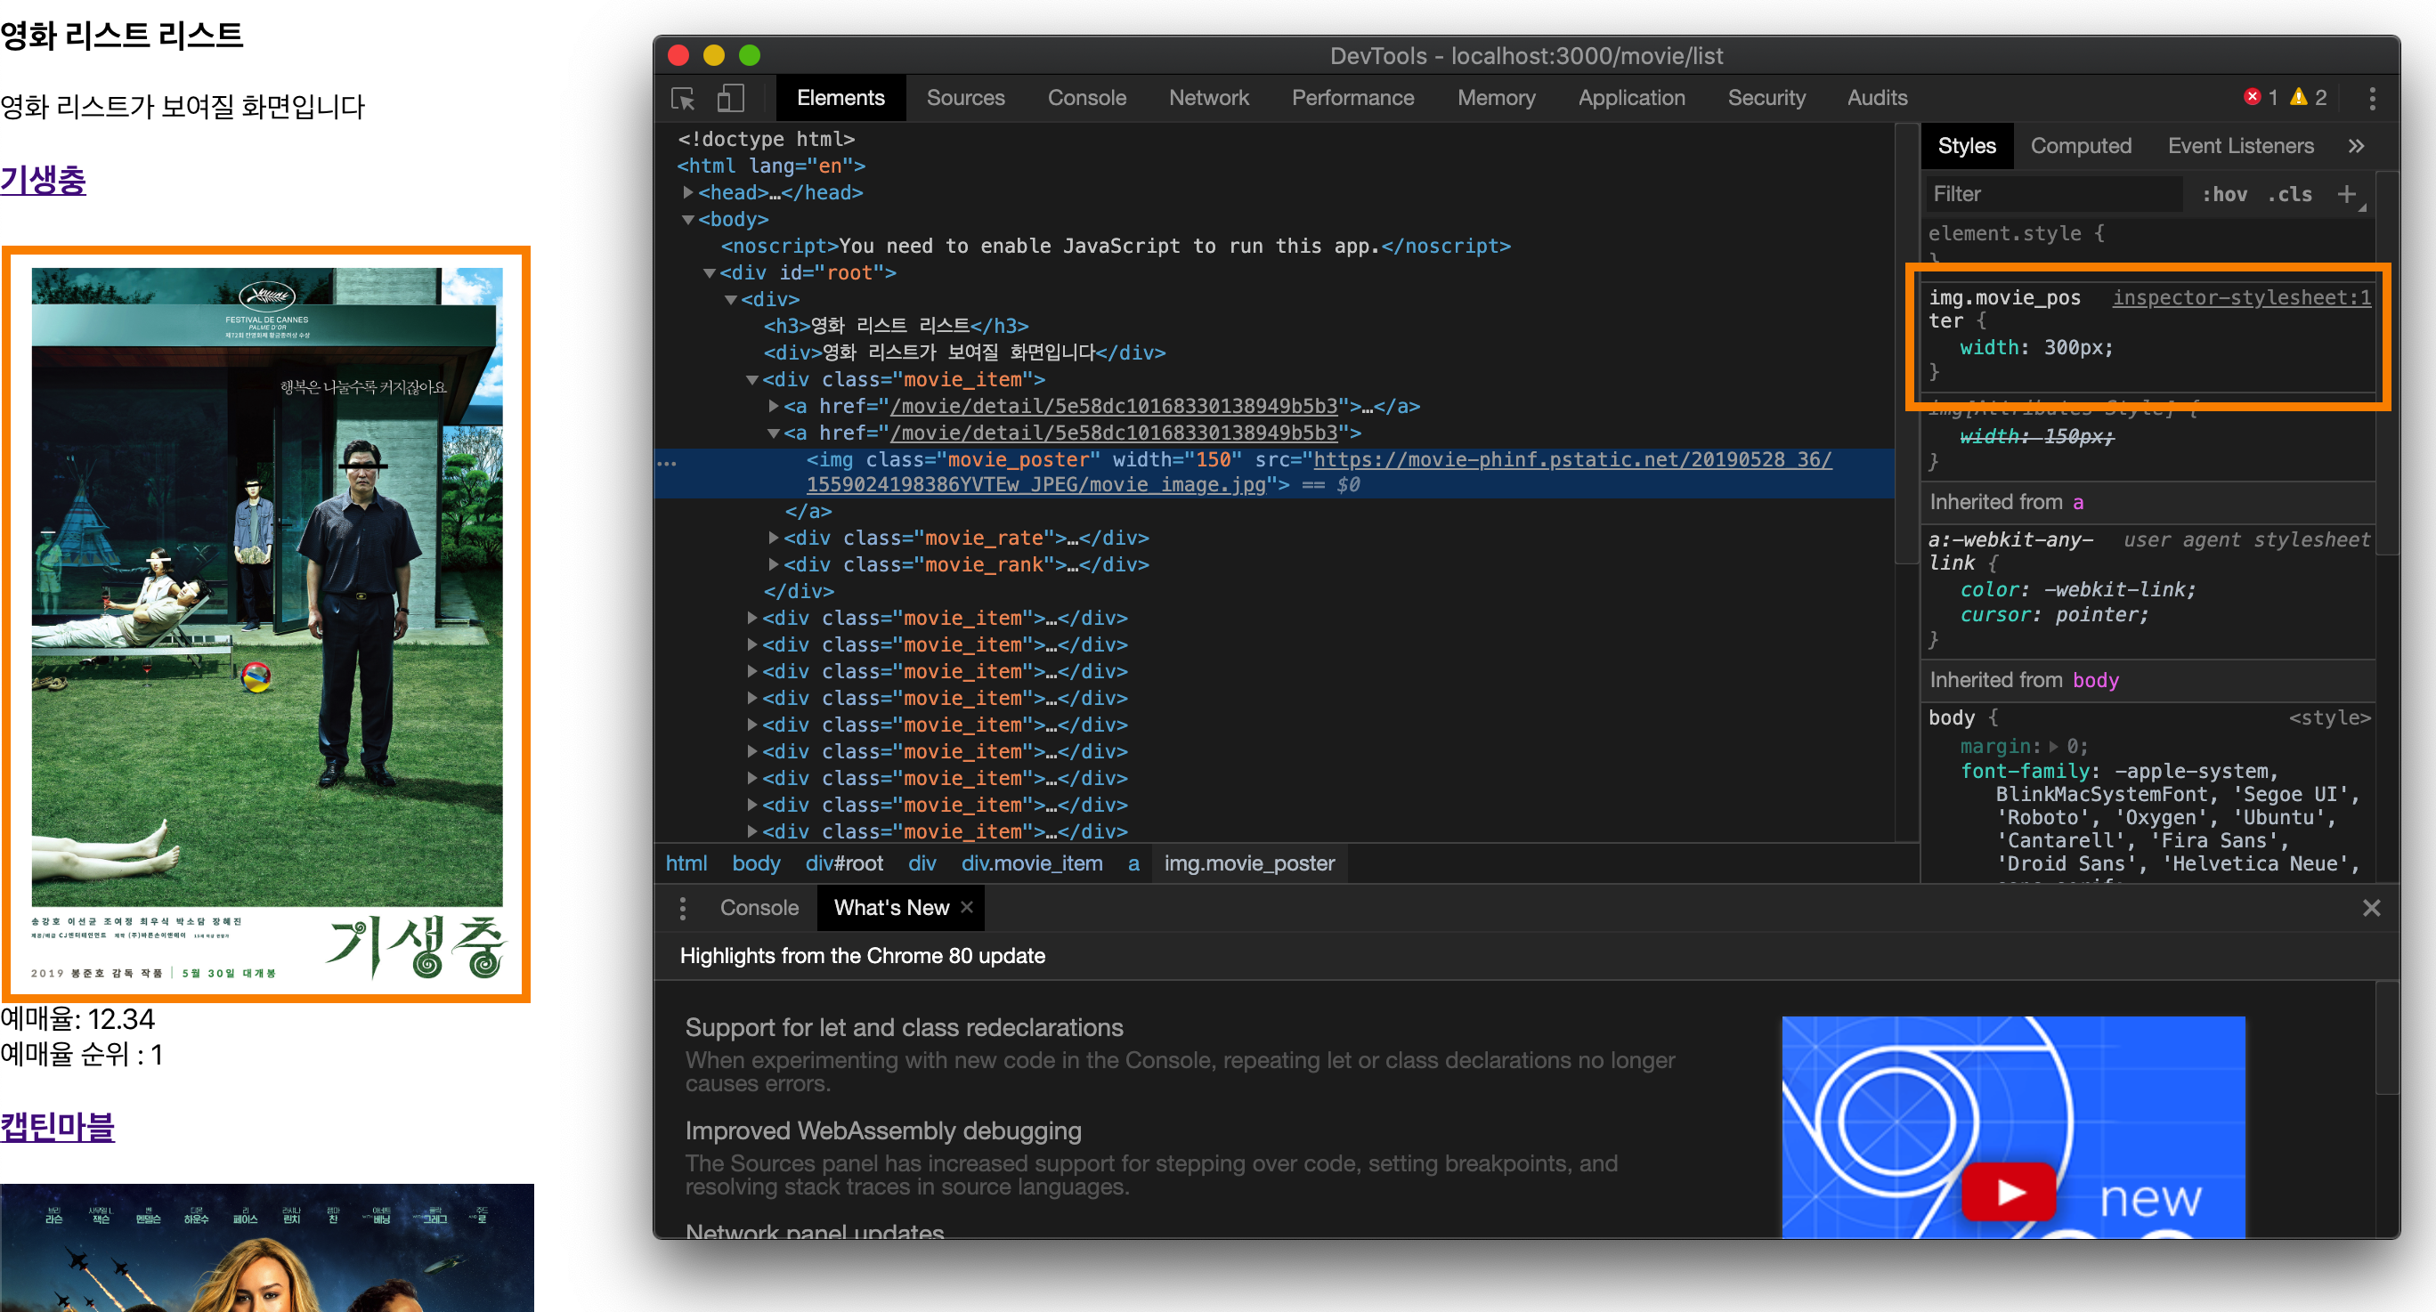Click the Styles Filter input field
This screenshot has height=1312, width=2436.
pyautogui.click(x=2054, y=194)
